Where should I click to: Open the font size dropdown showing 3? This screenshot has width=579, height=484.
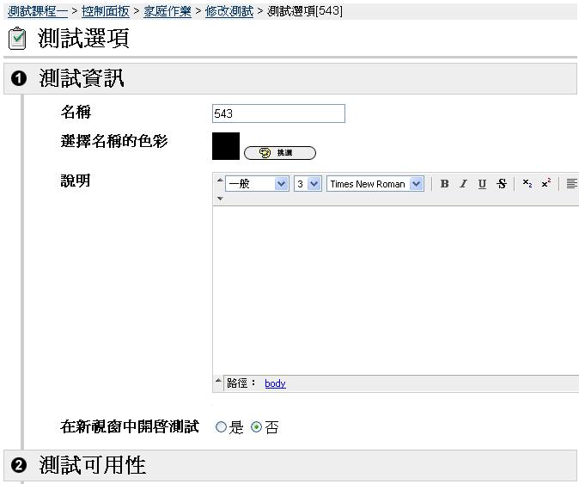point(307,184)
